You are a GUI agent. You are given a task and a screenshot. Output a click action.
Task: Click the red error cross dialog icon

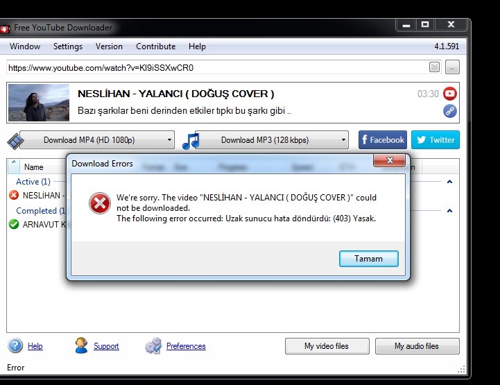pos(100,203)
